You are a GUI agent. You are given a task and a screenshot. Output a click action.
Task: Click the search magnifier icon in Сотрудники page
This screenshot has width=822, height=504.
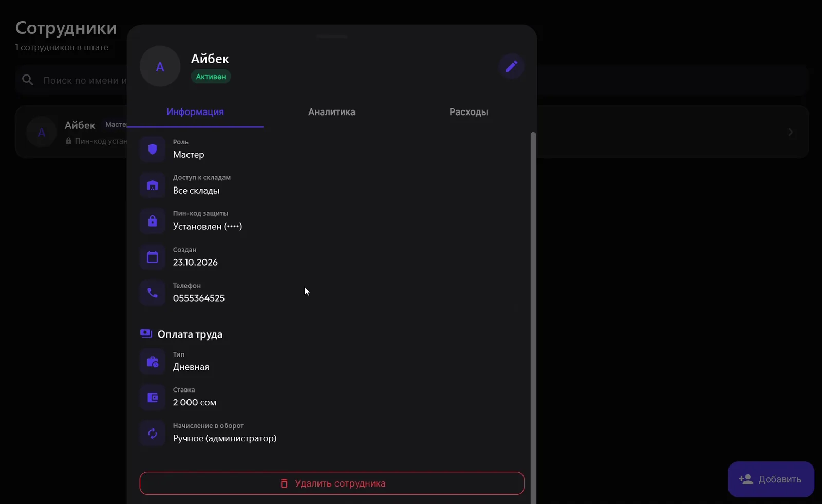[28, 80]
